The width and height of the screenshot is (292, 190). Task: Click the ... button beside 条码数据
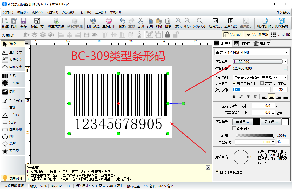[285, 69]
